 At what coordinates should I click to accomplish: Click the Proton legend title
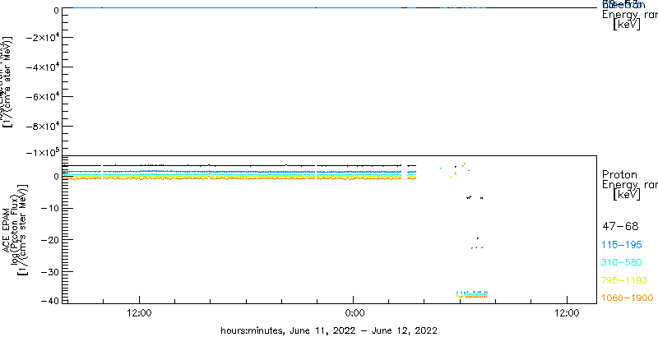pos(619,175)
